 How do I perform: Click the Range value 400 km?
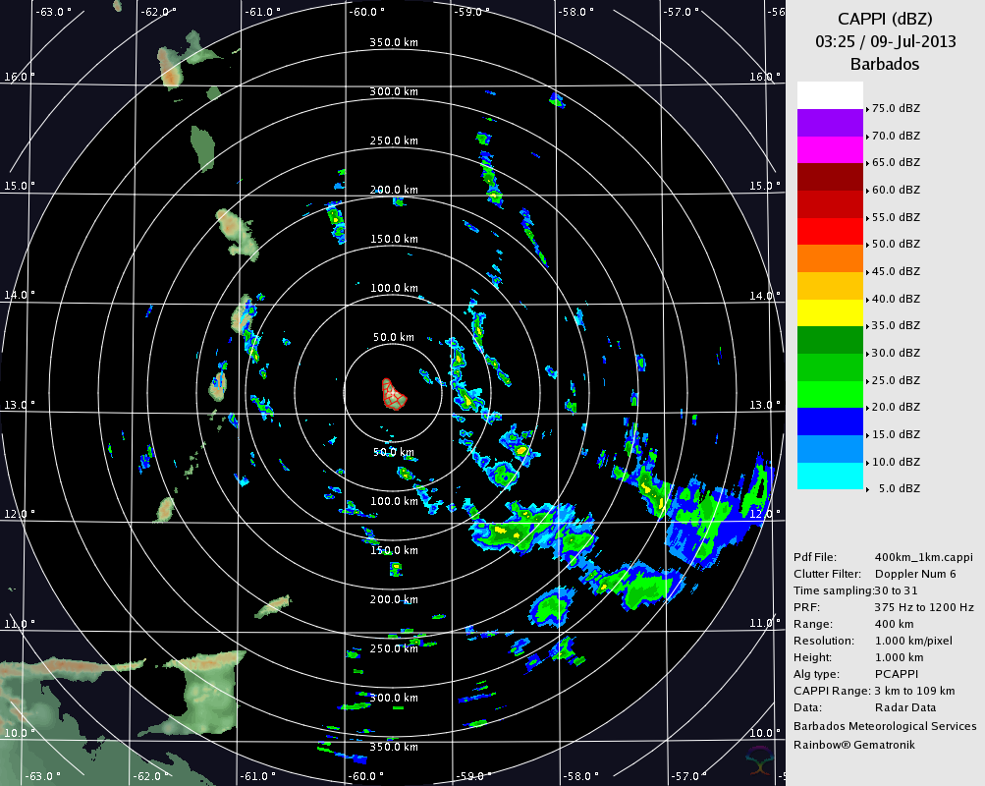pyautogui.click(x=895, y=624)
